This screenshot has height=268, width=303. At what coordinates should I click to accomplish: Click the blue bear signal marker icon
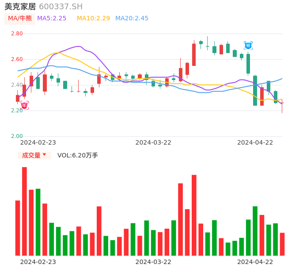(248, 45)
